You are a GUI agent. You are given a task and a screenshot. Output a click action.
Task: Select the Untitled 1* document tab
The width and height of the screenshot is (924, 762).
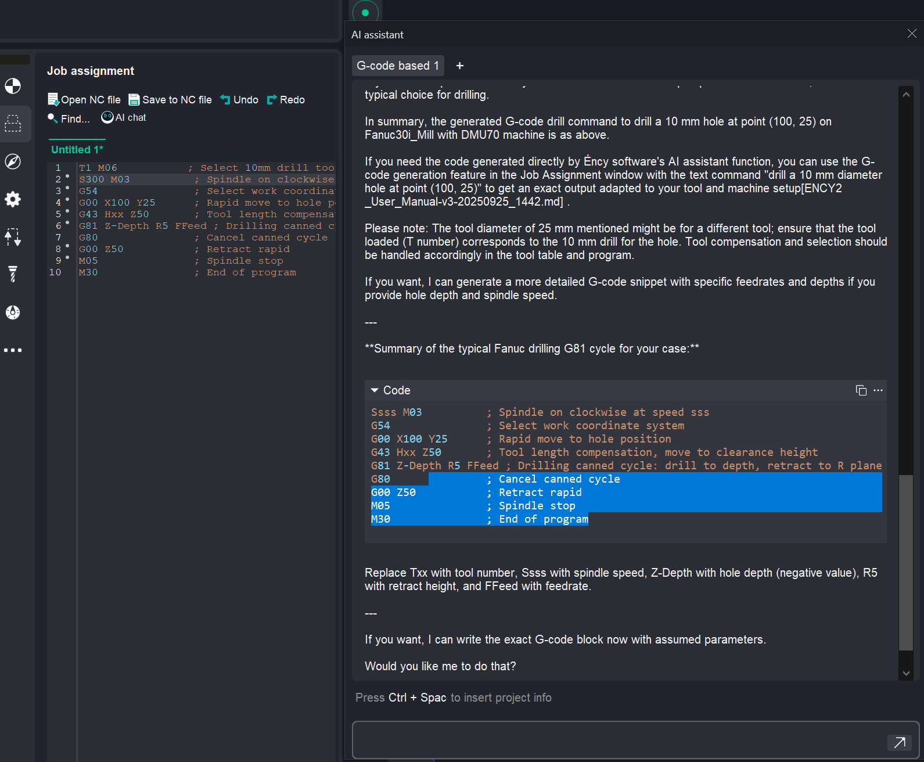[x=77, y=150]
